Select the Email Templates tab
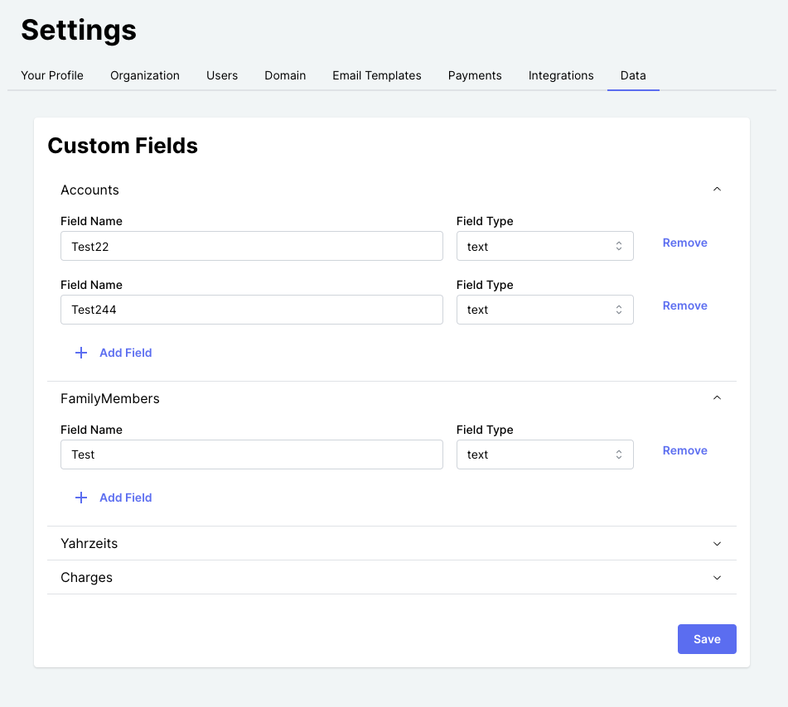Screen dimensions: 788x707 (x=377, y=75)
